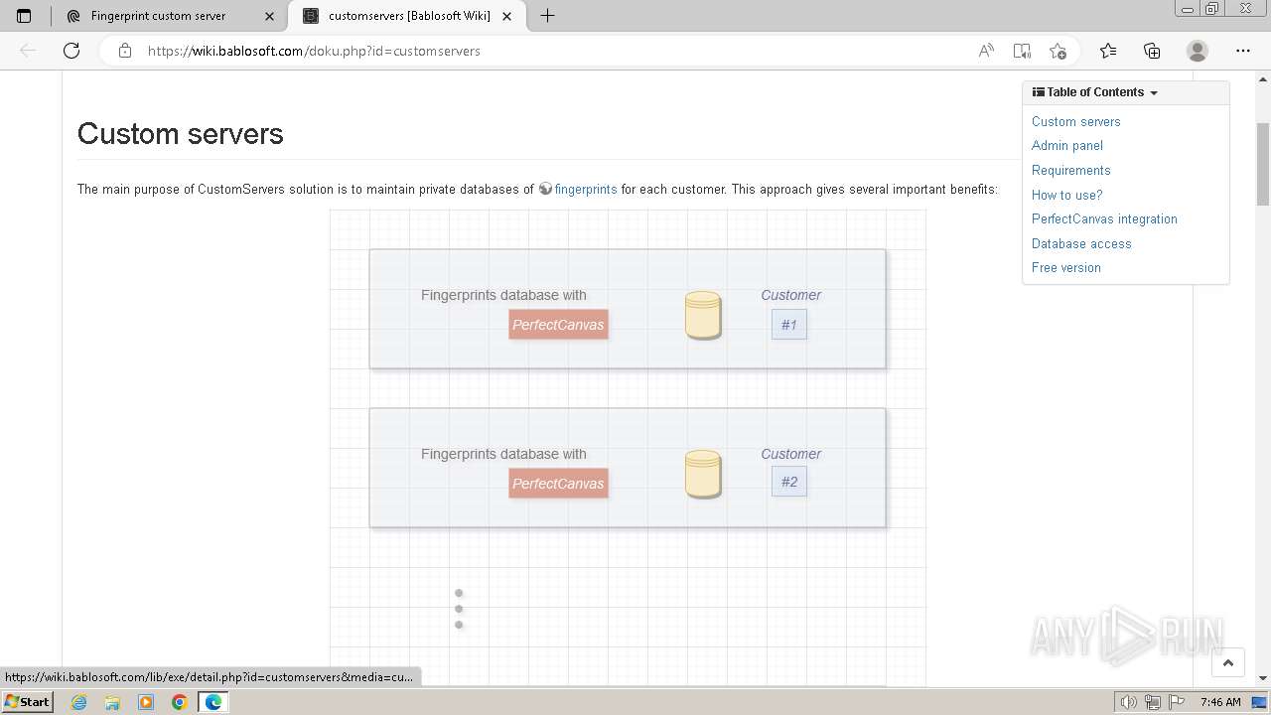
Task: Open File Explorer folder on taskbar
Action: click(112, 702)
